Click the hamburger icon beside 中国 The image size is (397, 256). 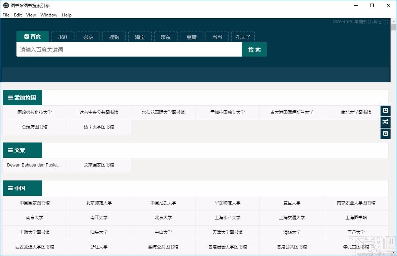click(x=10, y=188)
